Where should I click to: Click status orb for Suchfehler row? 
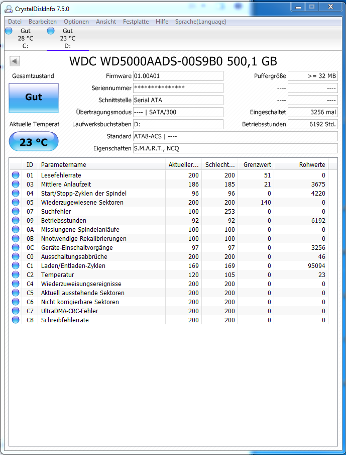click(16, 211)
